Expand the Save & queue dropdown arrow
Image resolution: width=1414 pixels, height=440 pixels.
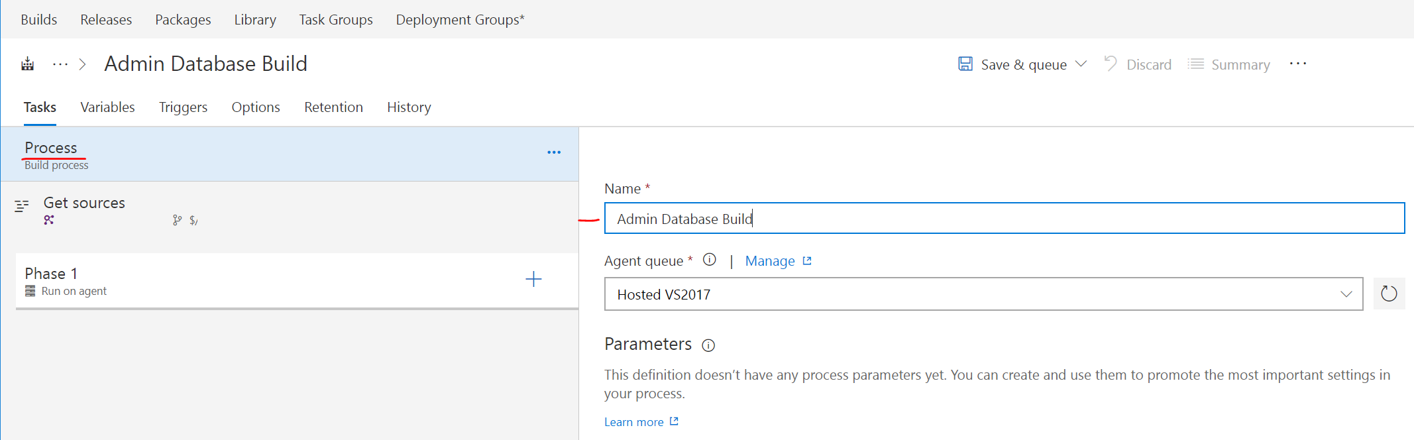tap(1081, 64)
